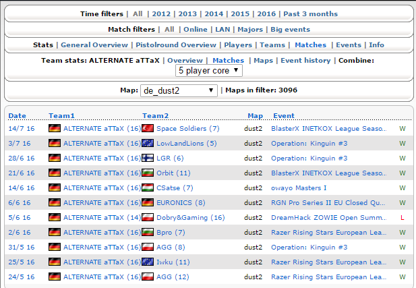
Task: Open team Overview tab
Action: [x=185, y=60]
